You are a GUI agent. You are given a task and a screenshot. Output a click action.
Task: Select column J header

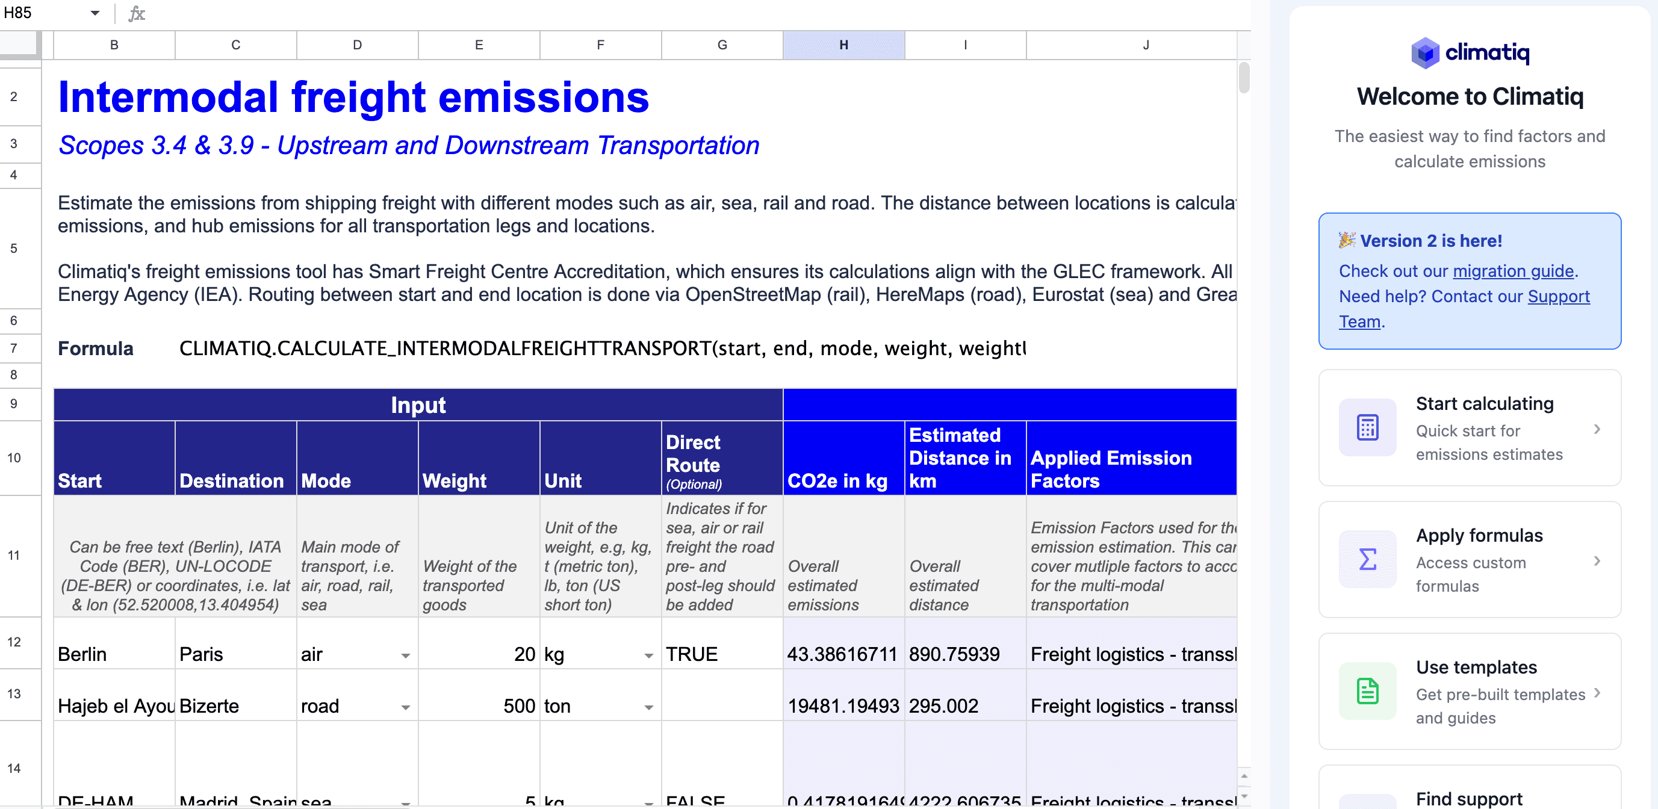1146,45
